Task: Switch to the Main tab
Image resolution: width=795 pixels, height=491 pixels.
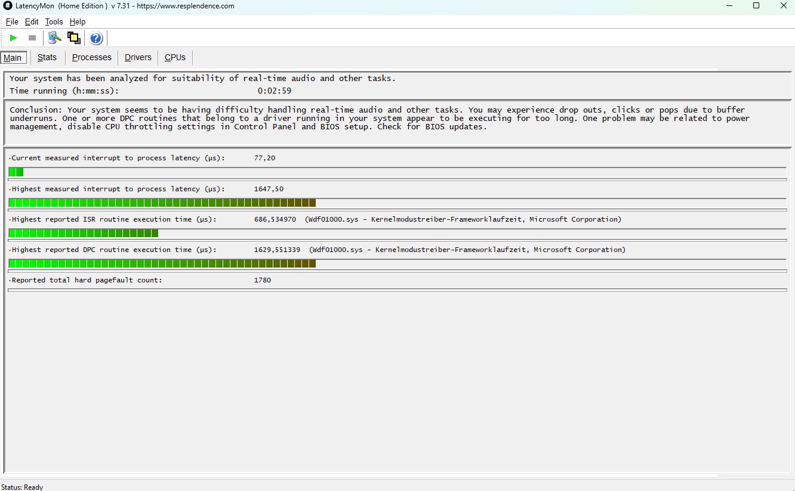Action: tap(13, 58)
